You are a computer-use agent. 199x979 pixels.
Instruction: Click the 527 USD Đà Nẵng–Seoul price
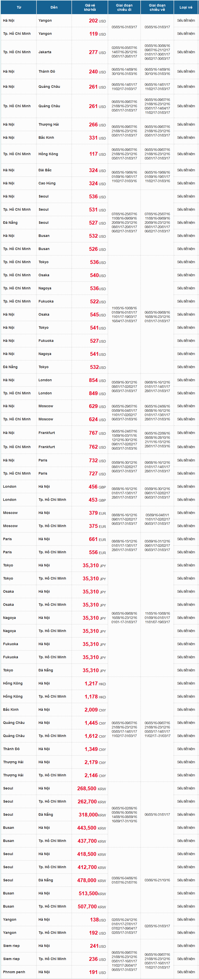[97, 223]
